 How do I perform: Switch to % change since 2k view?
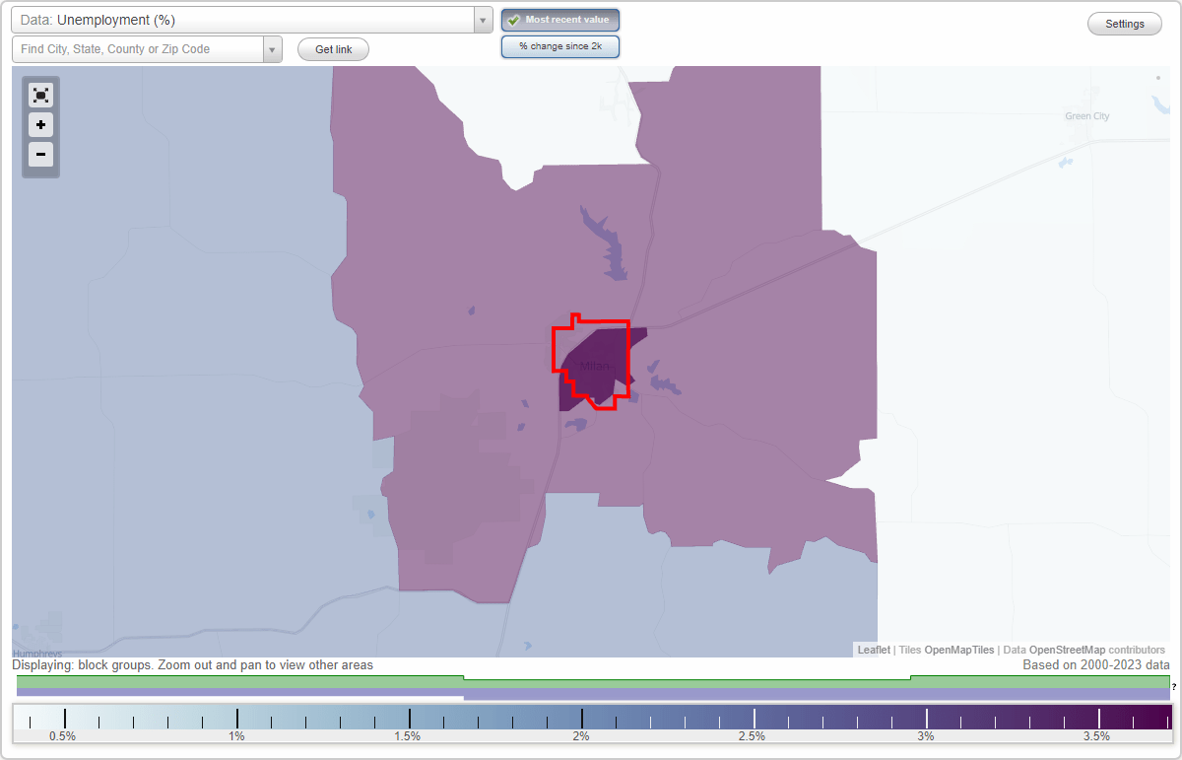(x=559, y=45)
